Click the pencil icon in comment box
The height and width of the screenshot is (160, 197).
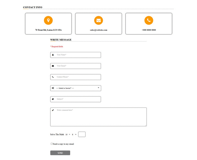53,110
